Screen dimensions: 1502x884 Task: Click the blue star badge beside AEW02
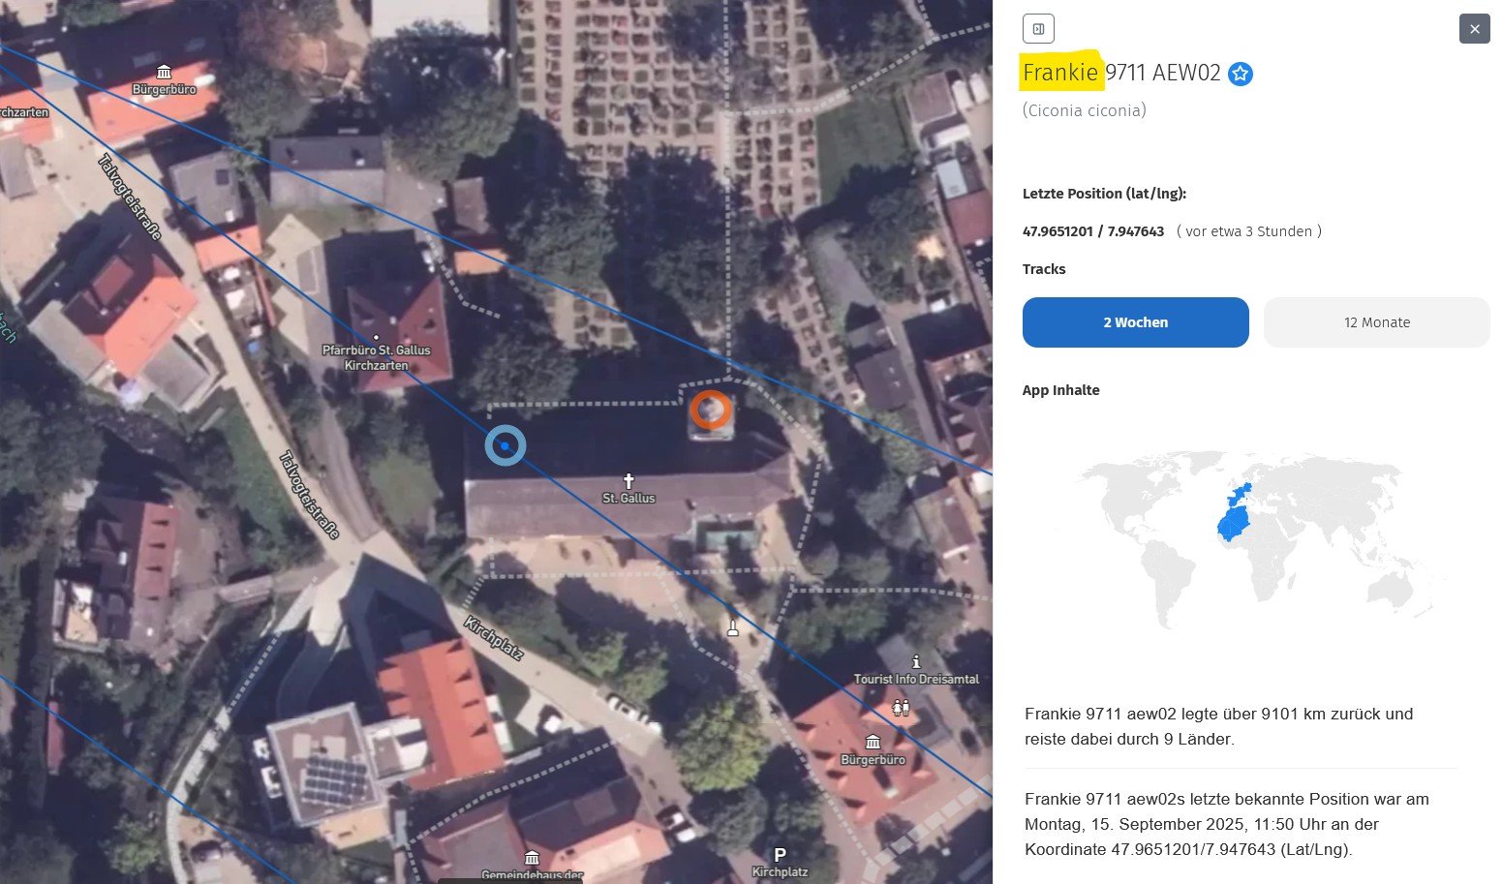(1241, 74)
